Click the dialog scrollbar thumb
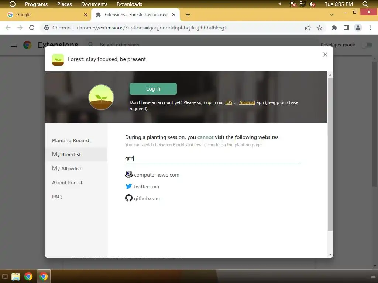This screenshot has height=283, width=378. pos(330,154)
